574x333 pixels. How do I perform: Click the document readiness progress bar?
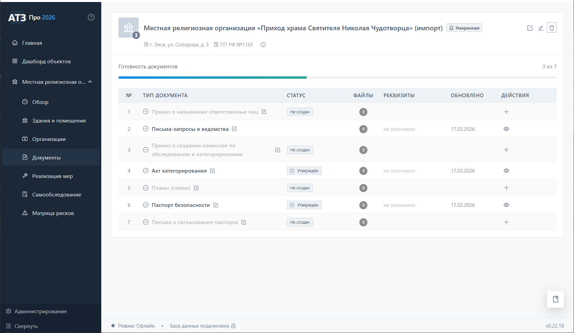tap(337, 77)
